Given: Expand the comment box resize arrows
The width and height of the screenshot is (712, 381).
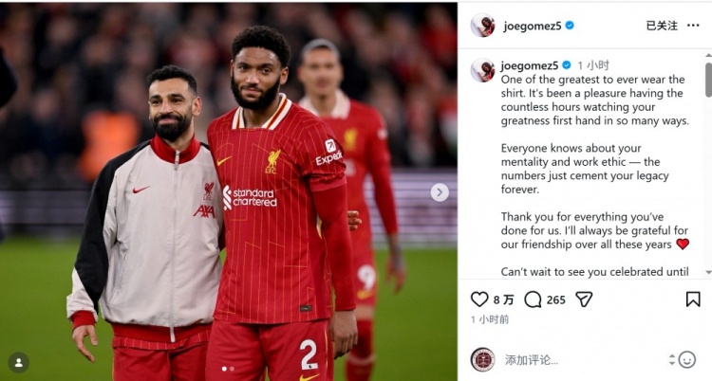Looking at the screenshot, I should 672,360.
